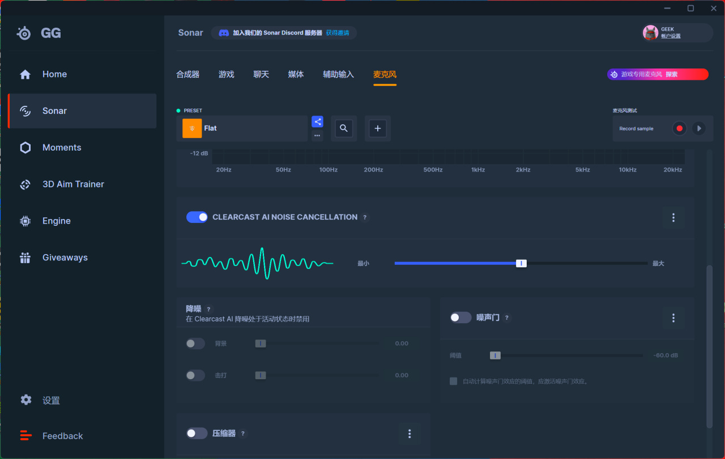This screenshot has height=459, width=725.
Task: Click the GEEK user avatar
Action: 651,33
